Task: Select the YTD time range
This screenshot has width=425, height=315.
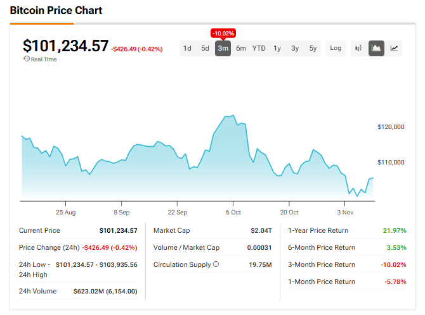Action: click(259, 49)
